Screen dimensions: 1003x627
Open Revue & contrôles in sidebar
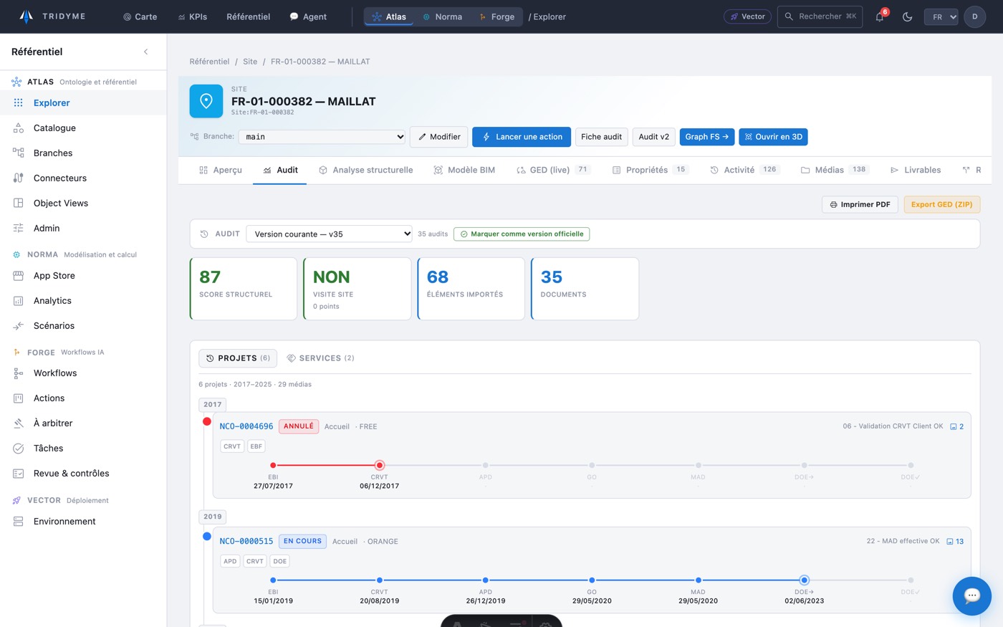72,473
